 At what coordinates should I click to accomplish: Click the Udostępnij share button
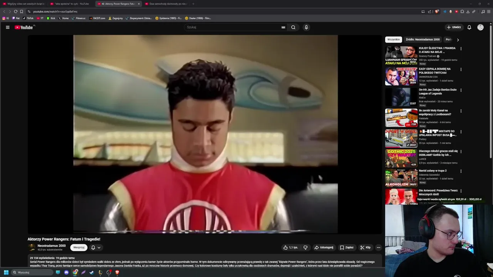pos(324,247)
